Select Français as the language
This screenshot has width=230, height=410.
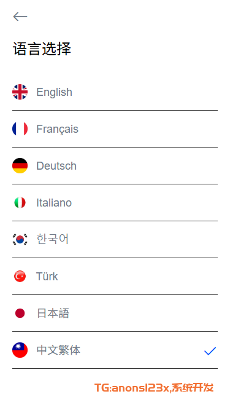(x=115, y=129)
